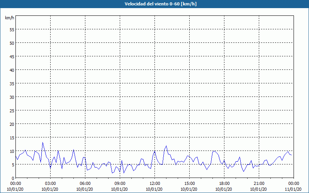Click the "5" value on the speed axis
This screenshot has width=309, height=193.
point(13,165)
